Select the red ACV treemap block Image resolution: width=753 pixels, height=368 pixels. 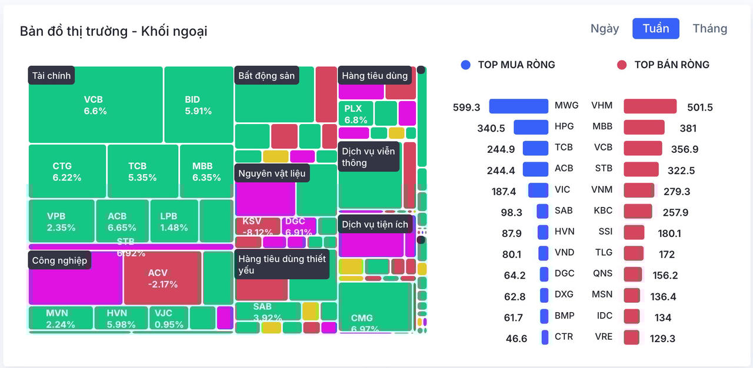coord(162,278)
